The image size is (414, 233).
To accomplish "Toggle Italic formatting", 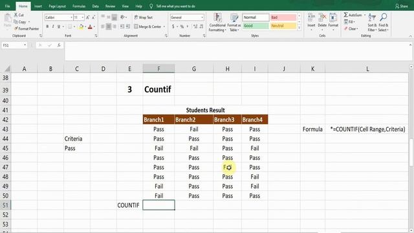I will click(x=53, y=27).
